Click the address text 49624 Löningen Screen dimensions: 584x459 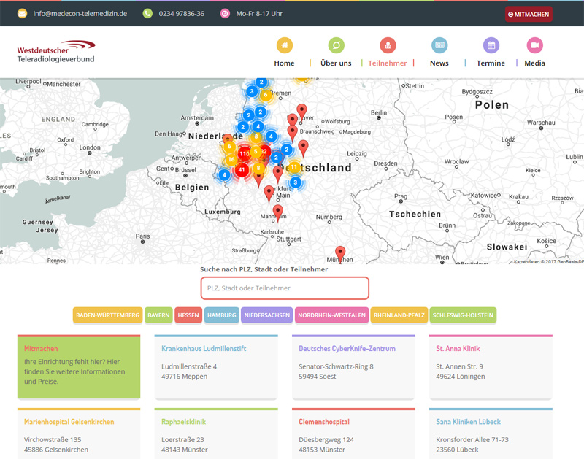pos(461,377)
